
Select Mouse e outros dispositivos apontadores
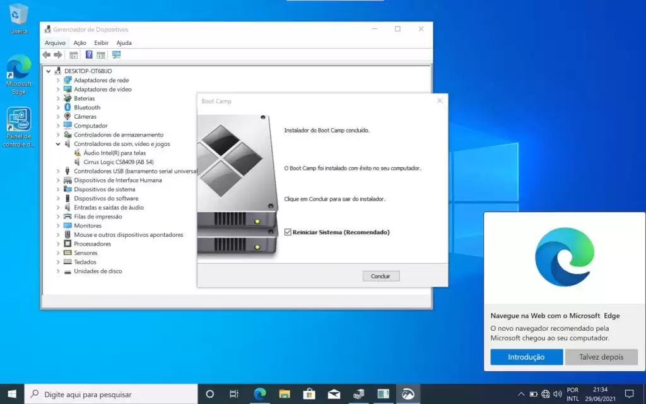point(129,235)
